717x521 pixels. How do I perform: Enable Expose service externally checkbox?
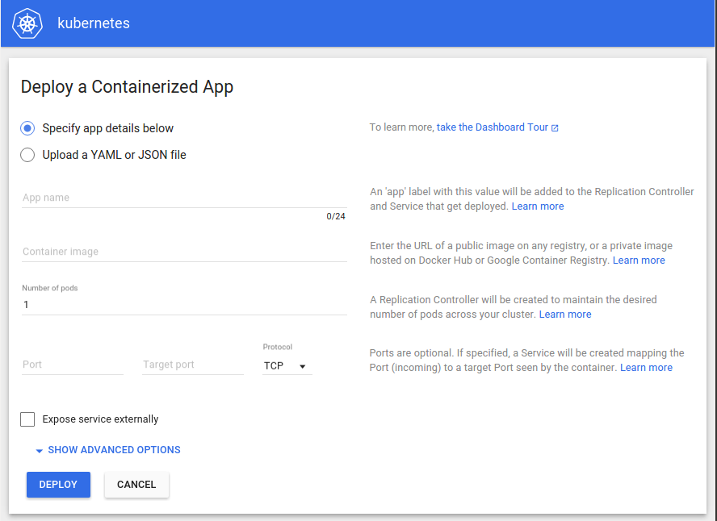[27, 419]
